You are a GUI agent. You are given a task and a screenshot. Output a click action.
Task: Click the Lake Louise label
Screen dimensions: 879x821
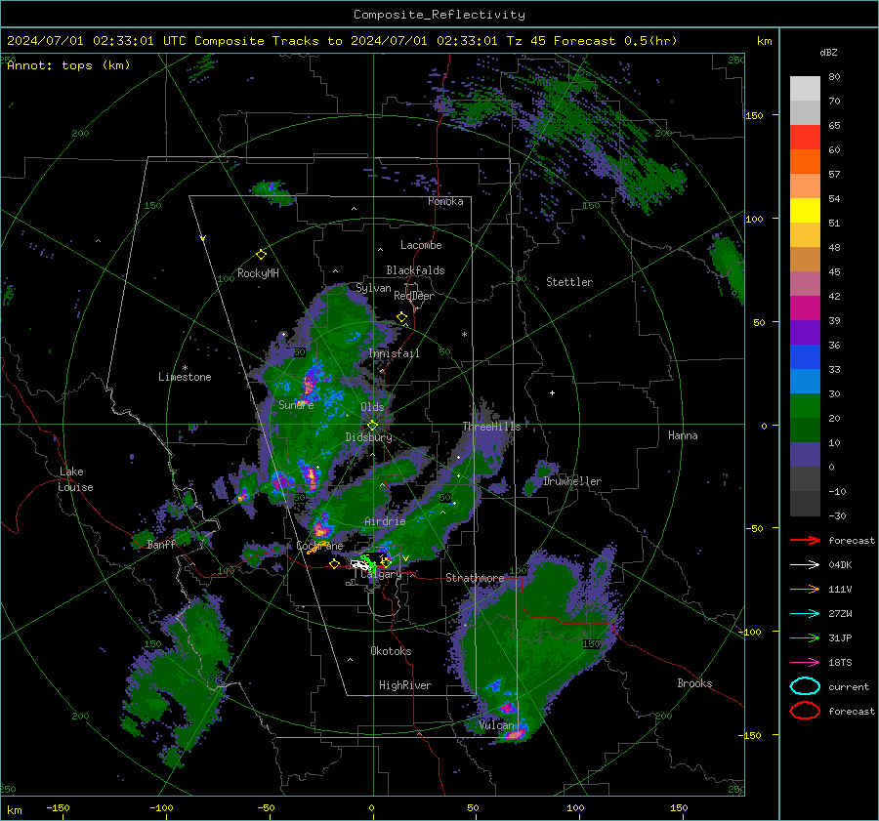point(75,479)
